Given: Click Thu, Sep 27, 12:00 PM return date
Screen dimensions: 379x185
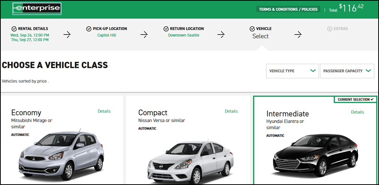Looking at the screenshot, I should click(30, 40).
